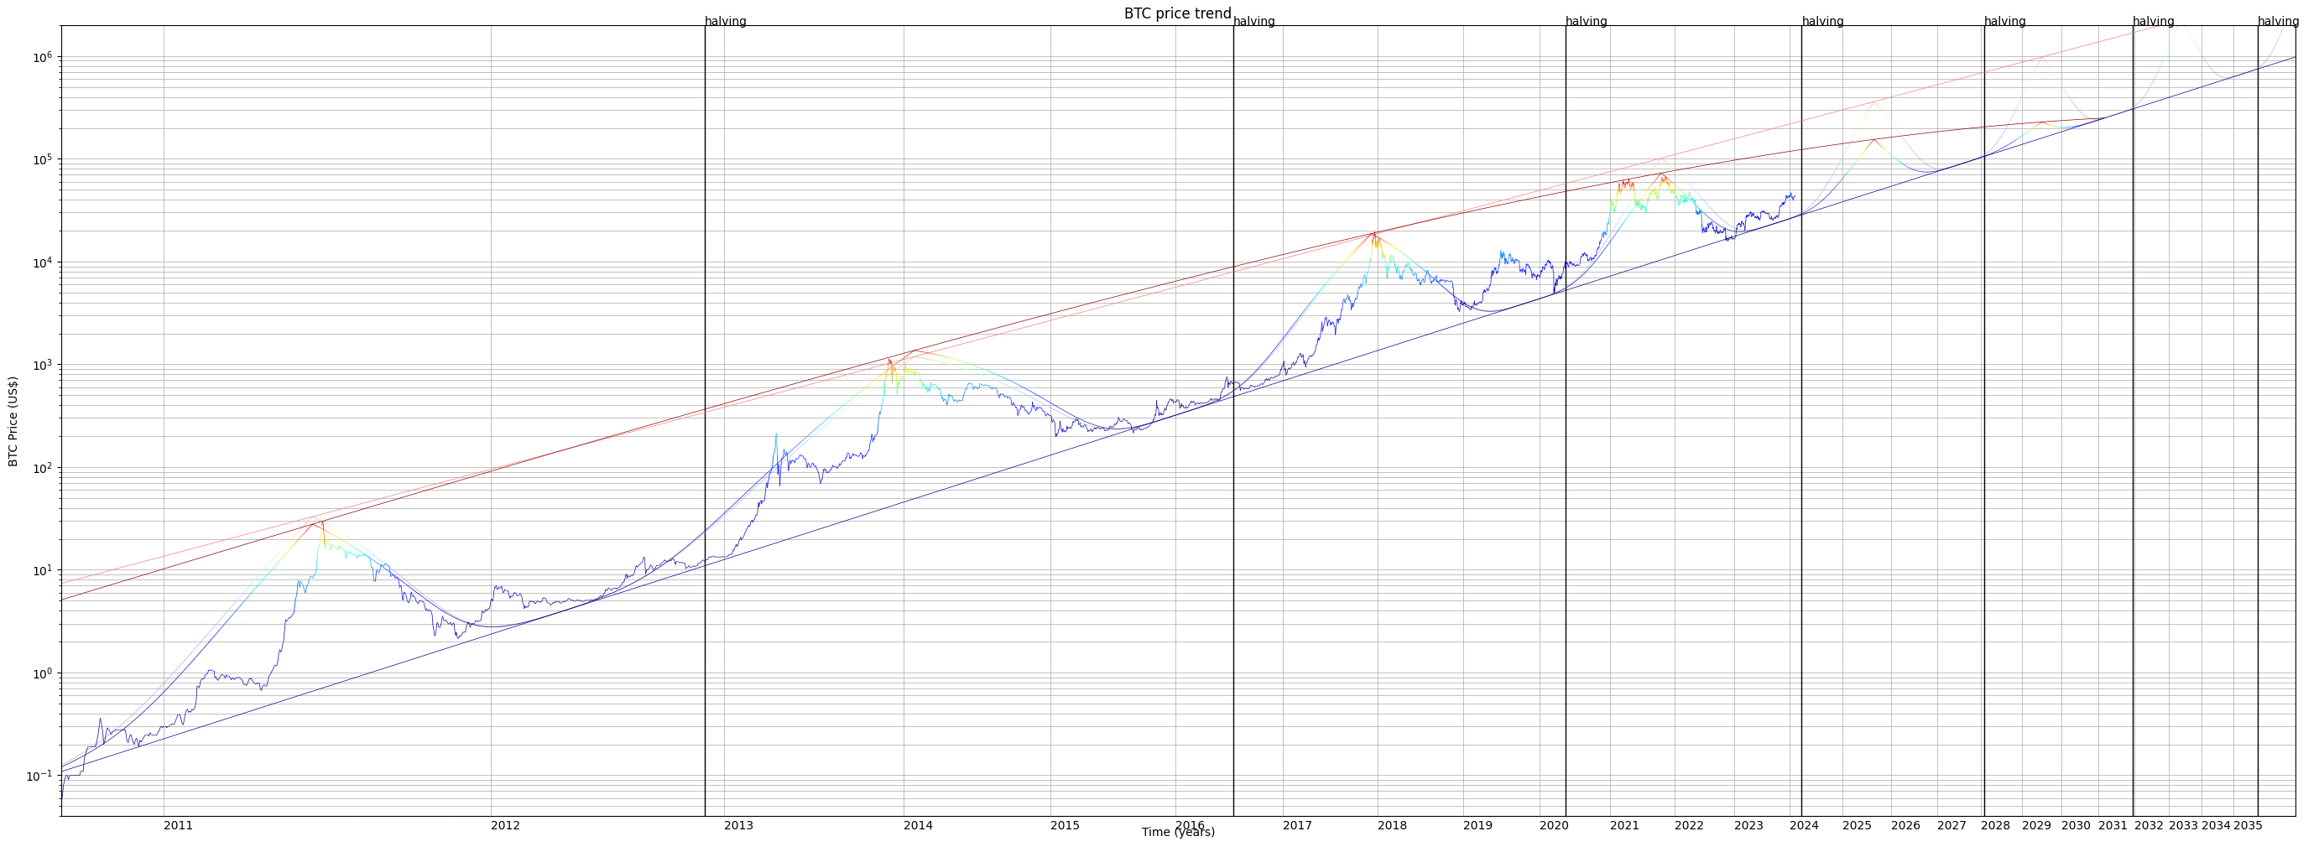Select the 2025 x-axis tick label
This screenshot has height=852, width=2324.
coord(1857,825)
